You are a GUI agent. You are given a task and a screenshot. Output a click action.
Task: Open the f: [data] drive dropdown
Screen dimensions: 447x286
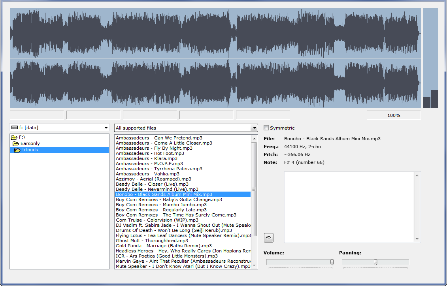tap(106, 128)
